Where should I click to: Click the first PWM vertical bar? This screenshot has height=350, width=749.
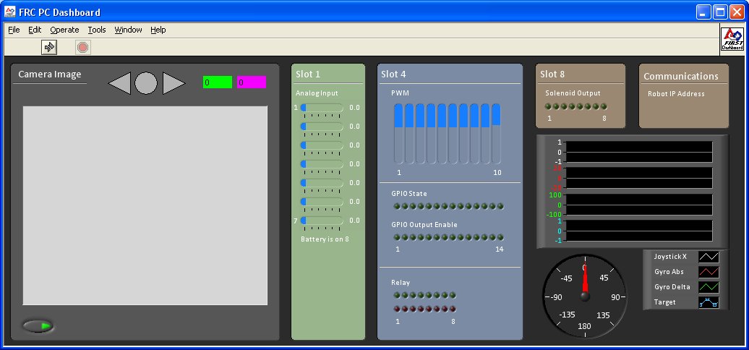pos(398,134)
